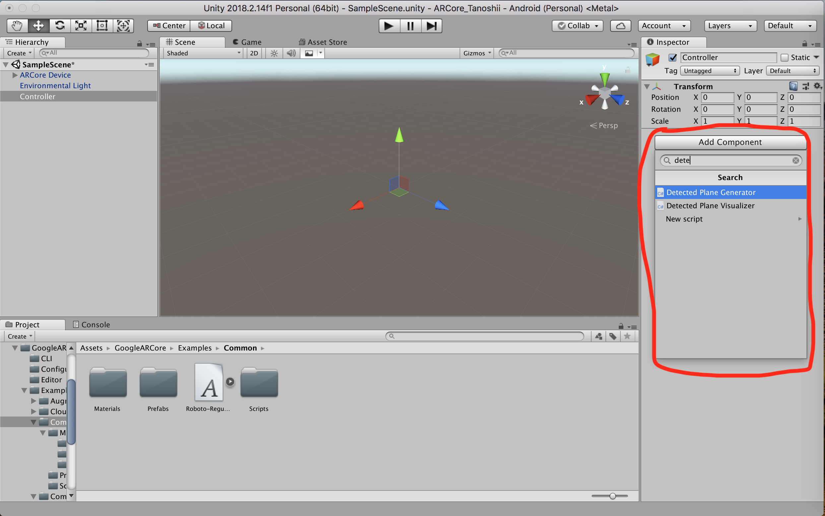Expand the ARCore Device hierarchy item

tap(14, 75)
